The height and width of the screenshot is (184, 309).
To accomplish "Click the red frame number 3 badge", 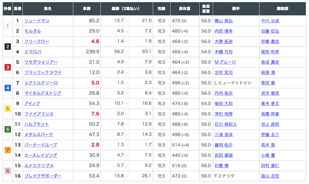I will (x=8, y=67).
